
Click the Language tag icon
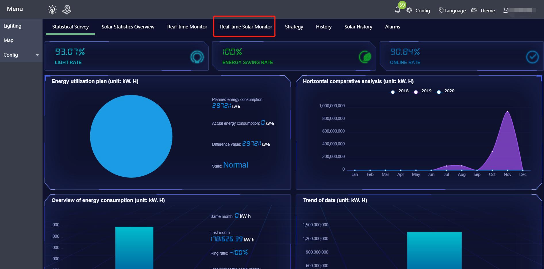tap(441, 10)
